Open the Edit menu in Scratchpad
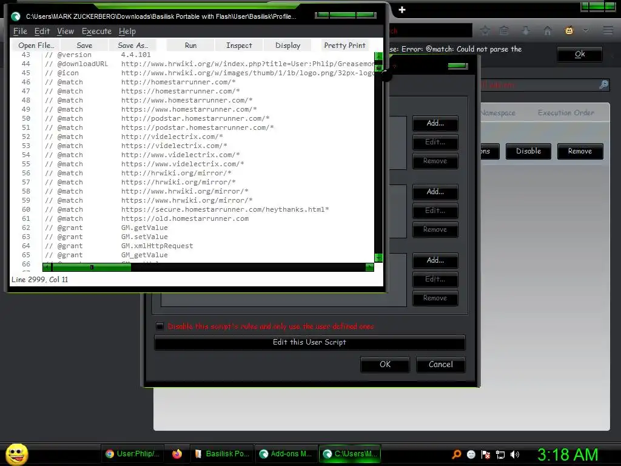This screenshot has height=466, width=621. point(42,31)
